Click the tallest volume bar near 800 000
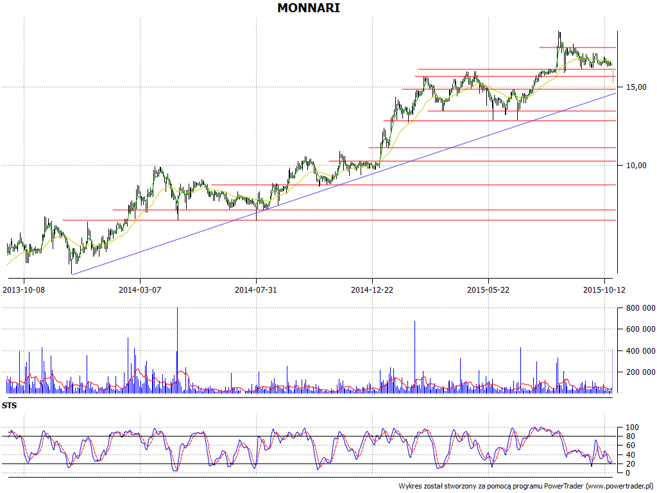 coord(177,350)
